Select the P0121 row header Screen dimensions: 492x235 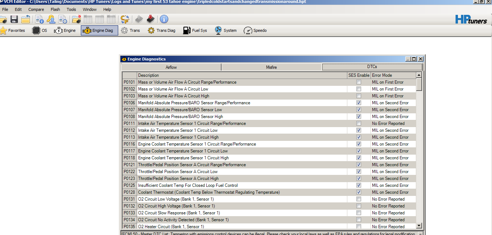point(129,165)
